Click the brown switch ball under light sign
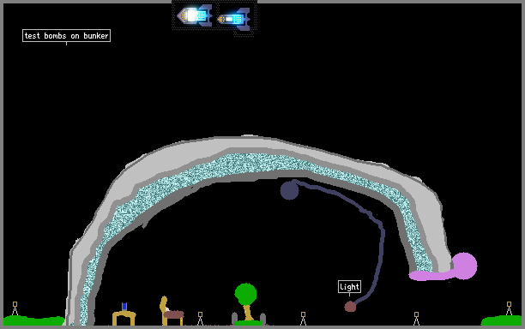The width and height of the screenshot is (525, 329). tap(350, 307)
